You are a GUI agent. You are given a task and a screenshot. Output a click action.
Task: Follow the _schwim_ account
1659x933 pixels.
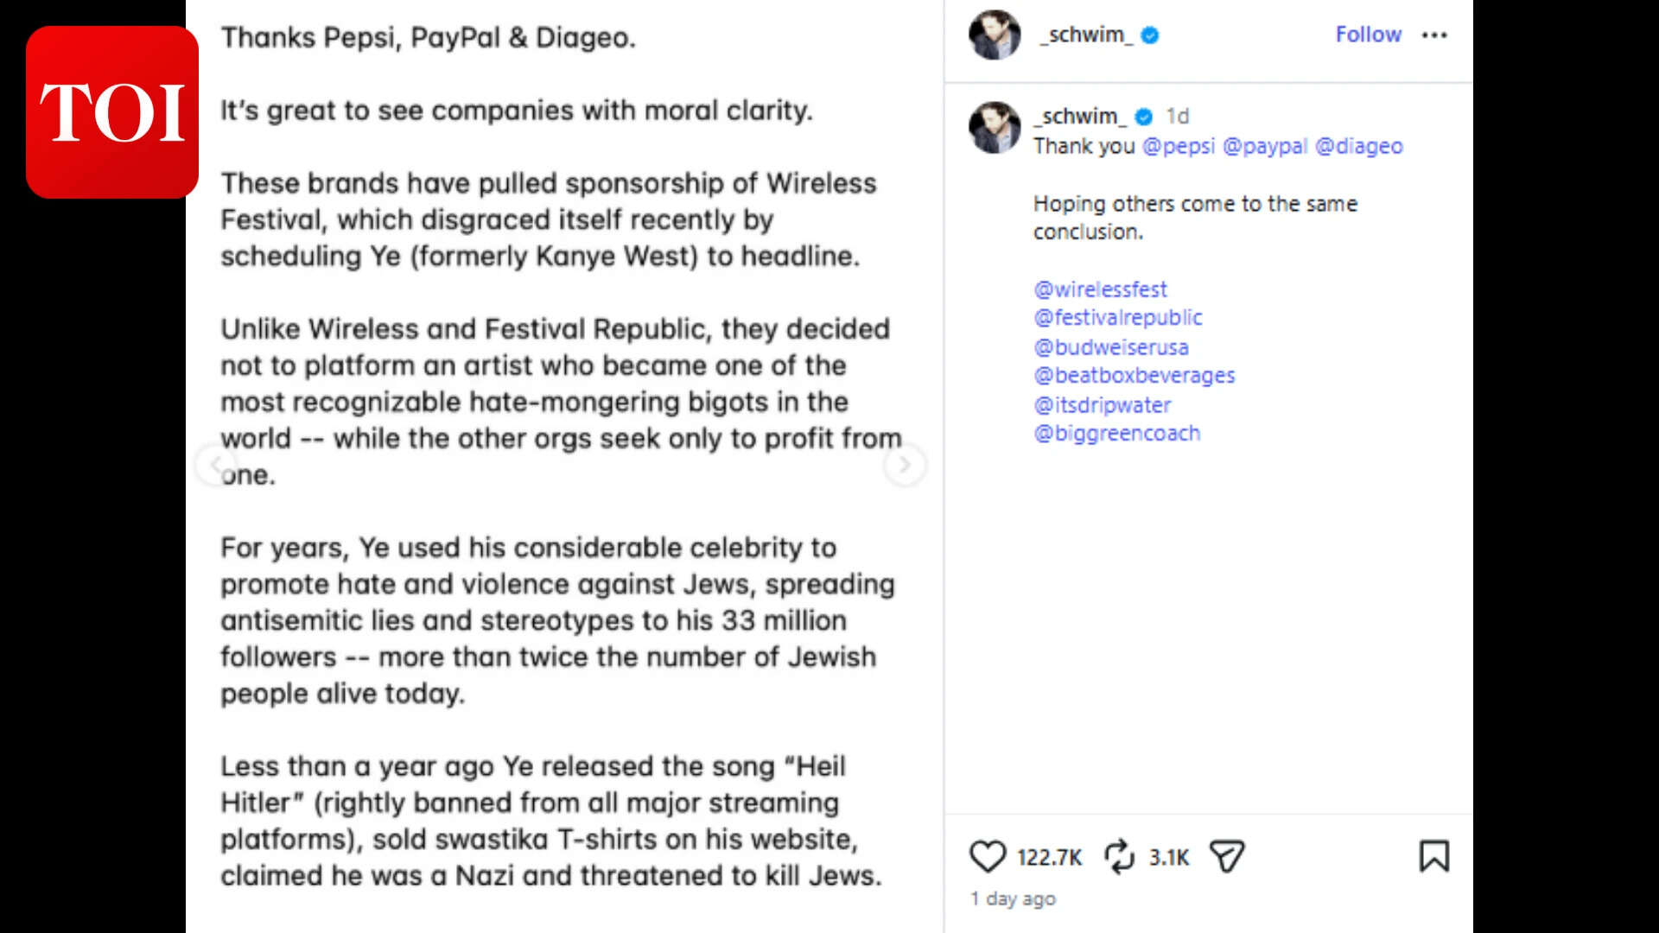pos(1368,35)
